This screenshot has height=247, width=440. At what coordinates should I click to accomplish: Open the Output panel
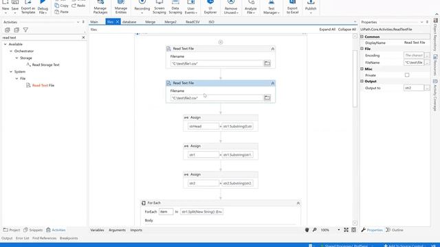click(x=7, y=238)
